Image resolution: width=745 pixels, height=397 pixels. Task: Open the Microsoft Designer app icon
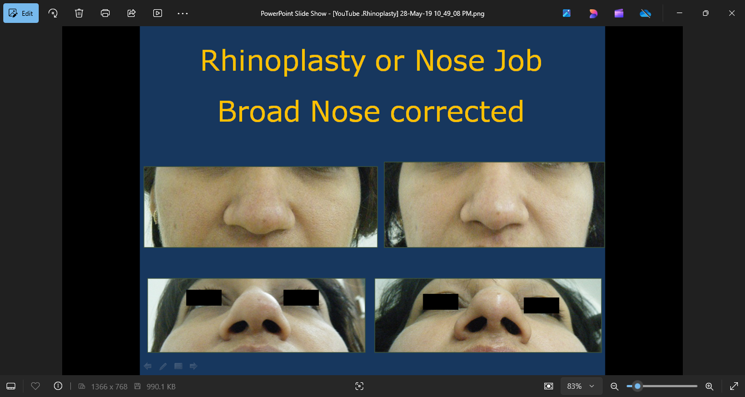click(593, 13)
